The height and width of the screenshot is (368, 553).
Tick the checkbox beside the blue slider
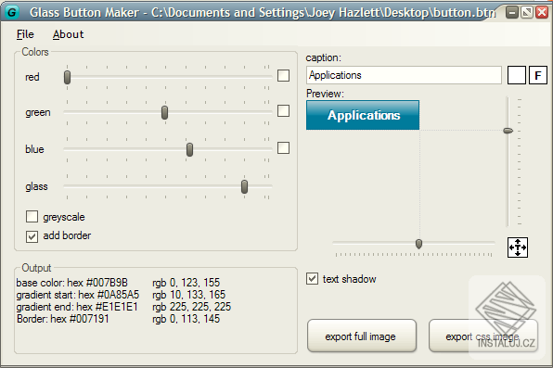[283, 148]
